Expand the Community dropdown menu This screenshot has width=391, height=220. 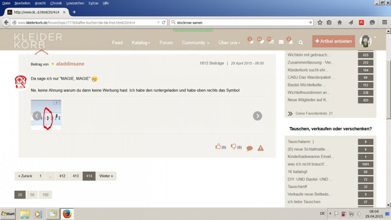[x=196, y=43]
